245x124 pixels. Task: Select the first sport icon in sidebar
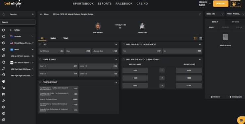[4, 30]
